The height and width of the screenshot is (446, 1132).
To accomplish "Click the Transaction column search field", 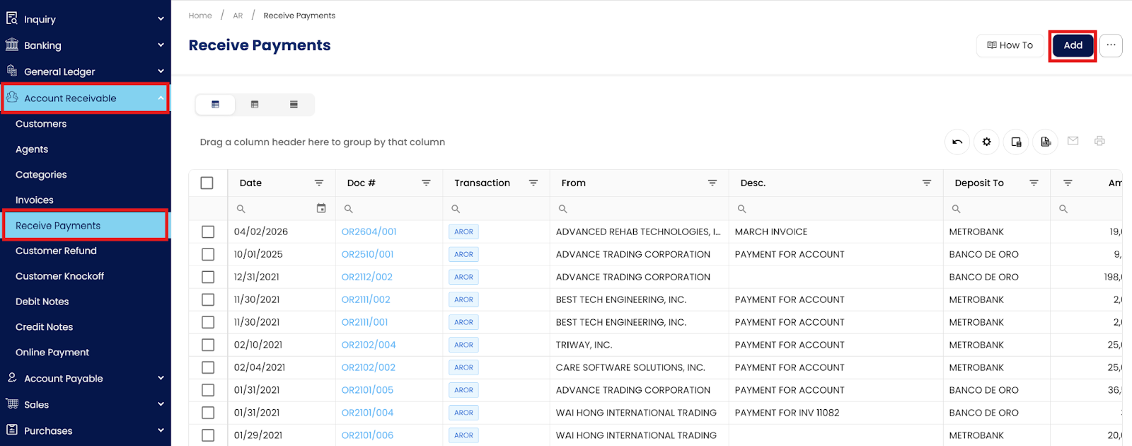I will pyautogui.click(x=497, y=209).
